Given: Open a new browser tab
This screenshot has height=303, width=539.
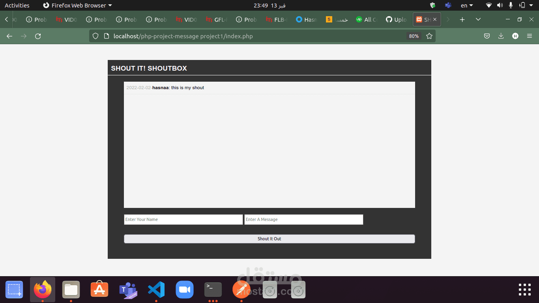Looking at the screenshot, I should (x=462, y=19).
